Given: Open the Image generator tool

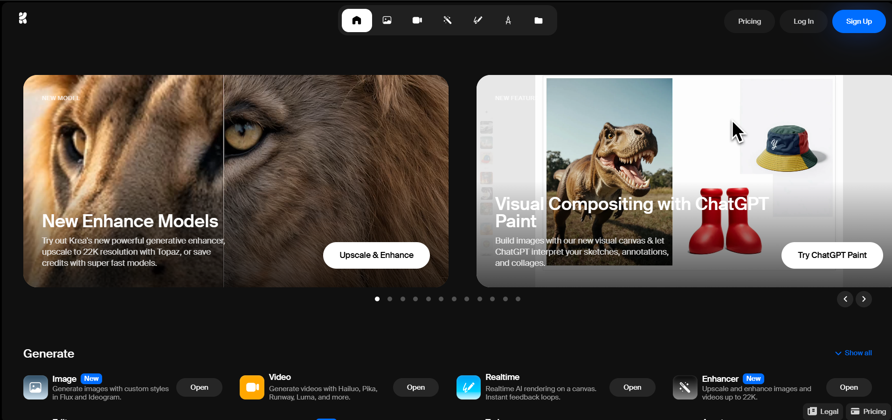Looking at the screenshot, I should (x=199, y=387).
